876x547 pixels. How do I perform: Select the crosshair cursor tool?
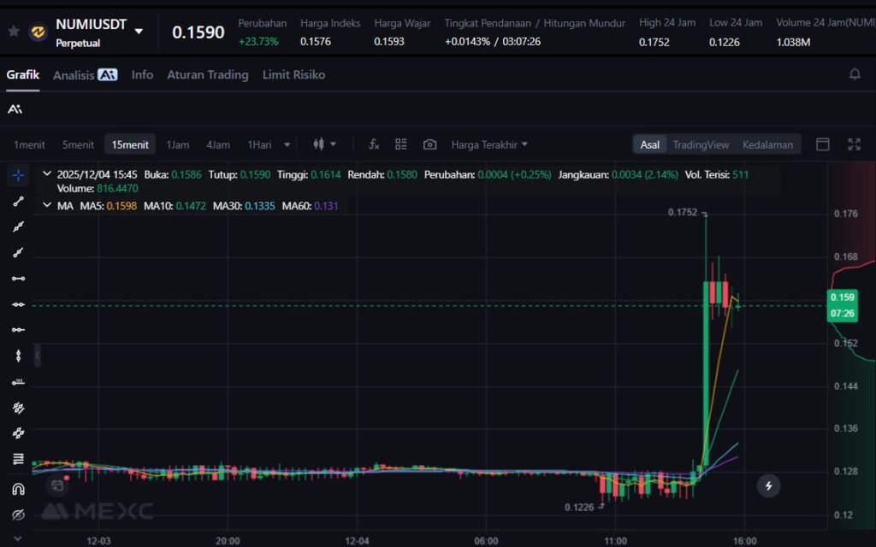point(18,175)
